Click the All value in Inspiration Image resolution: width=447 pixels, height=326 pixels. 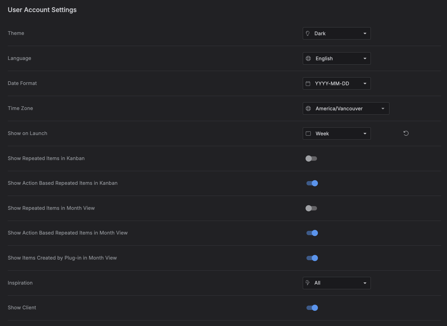pyautogui.click(x=317, y=283)
